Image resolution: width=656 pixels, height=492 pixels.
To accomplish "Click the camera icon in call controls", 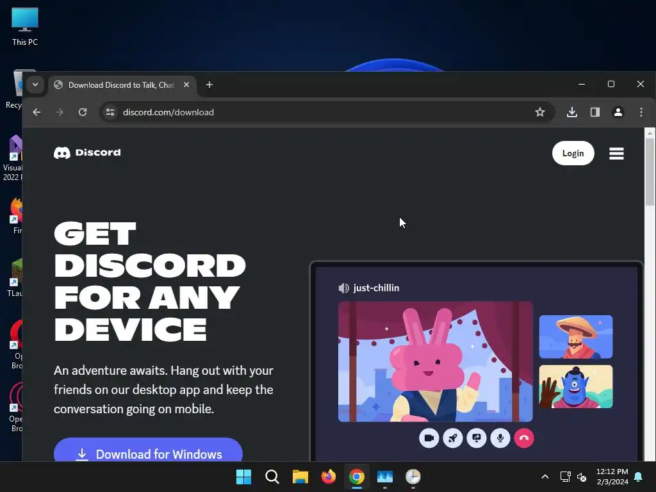I will coord(429,438).
